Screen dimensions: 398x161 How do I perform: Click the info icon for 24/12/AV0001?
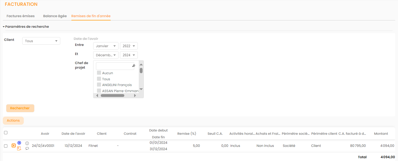tap(27, 143)
